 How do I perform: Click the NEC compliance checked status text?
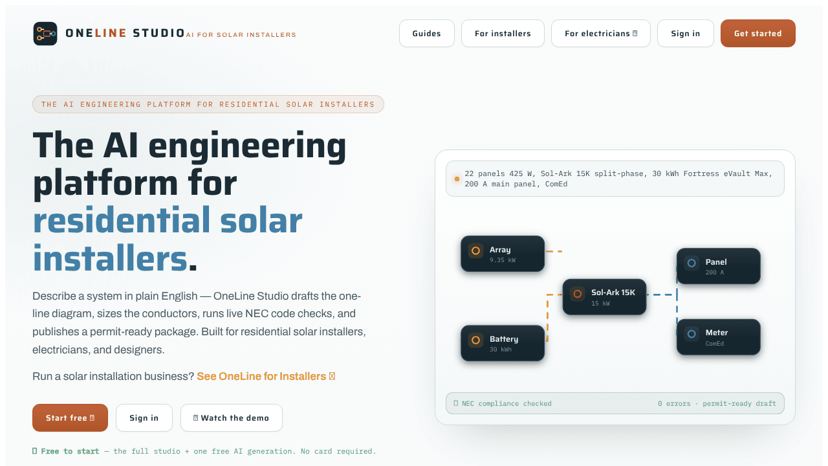coord(503,404)
